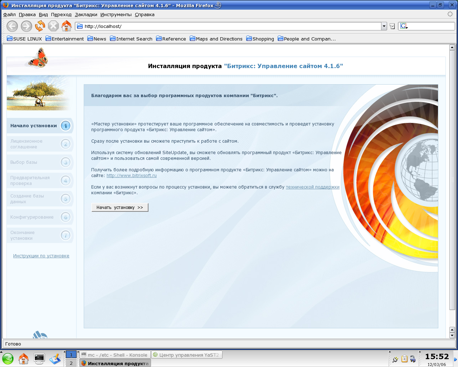Open the search engine selector G icon
458x367 pixels.
(x=404, y=26)
